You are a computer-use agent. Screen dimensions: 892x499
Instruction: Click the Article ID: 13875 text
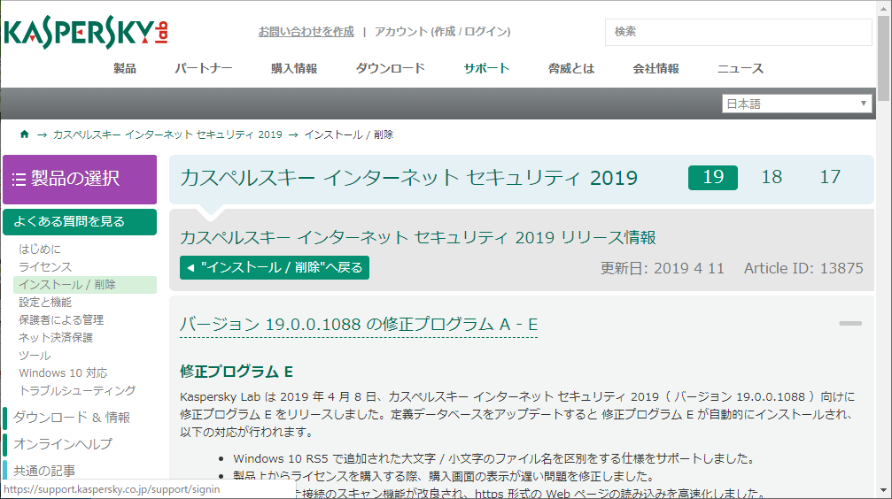click(x=803, y=268)
